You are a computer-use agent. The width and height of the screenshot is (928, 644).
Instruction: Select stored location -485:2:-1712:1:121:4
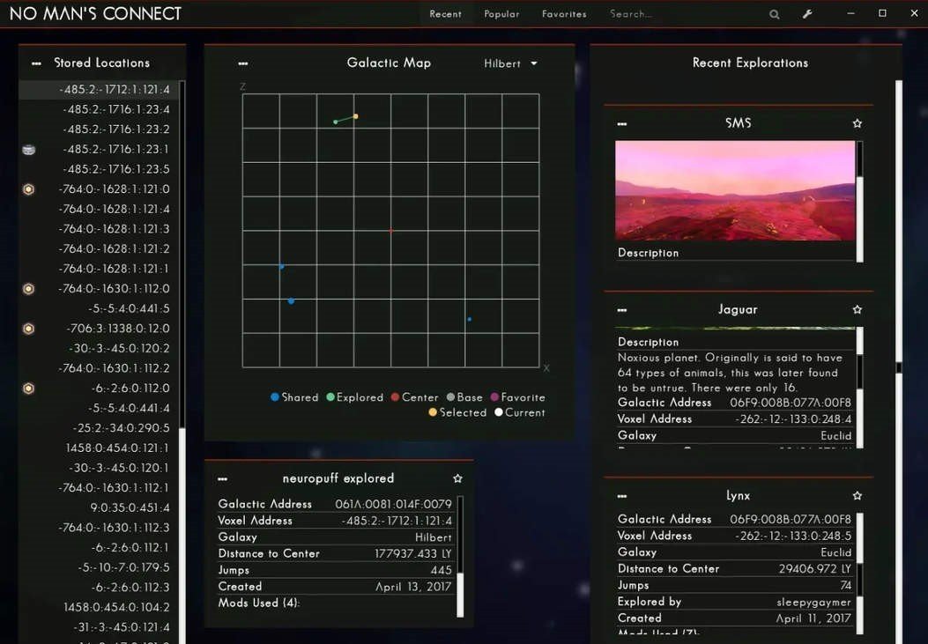click(99, 90)
